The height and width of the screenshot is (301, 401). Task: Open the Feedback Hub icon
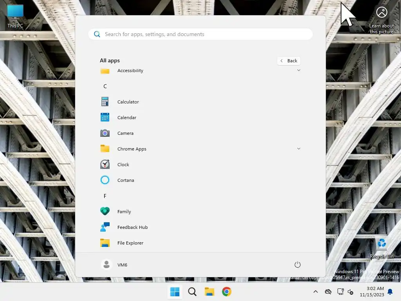tap(105, 227)
